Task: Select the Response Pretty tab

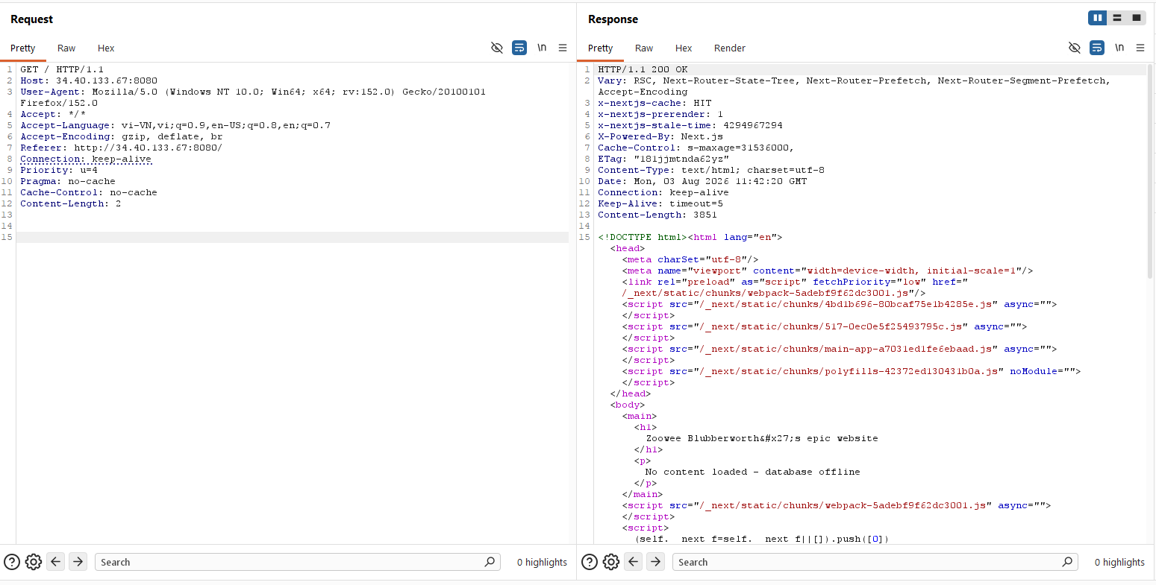Action: tap(600, 48)
